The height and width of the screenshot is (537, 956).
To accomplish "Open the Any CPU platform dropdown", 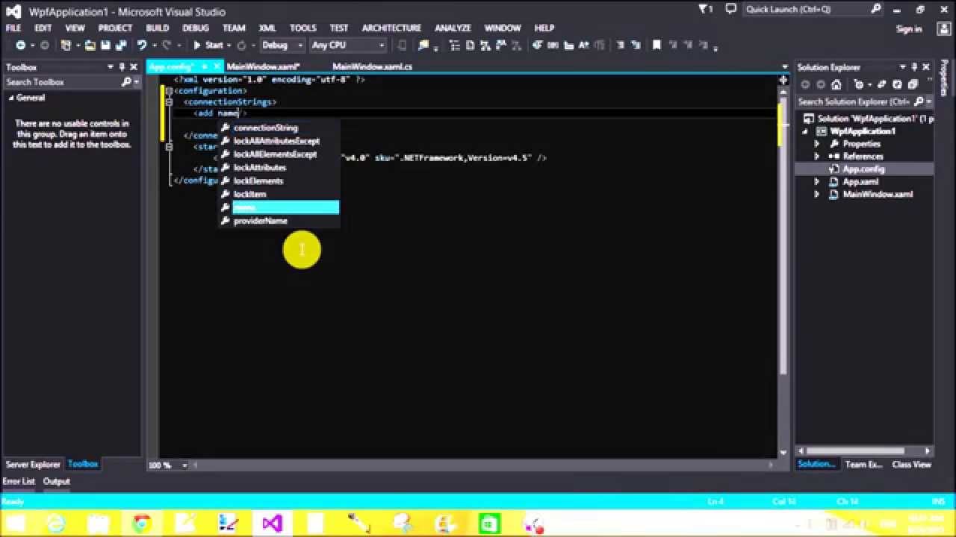I will point(347,45).
